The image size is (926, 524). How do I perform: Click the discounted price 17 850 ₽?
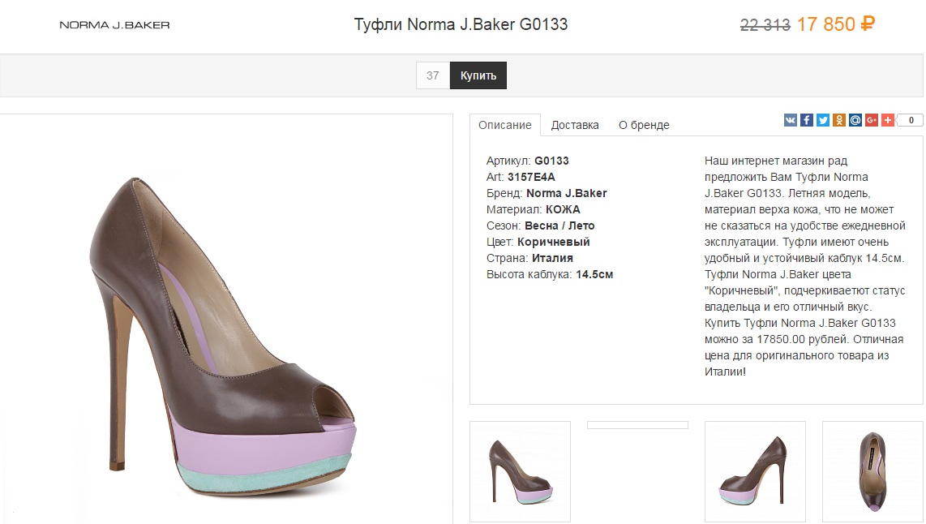pyautogui.click(x=835, y=24)
